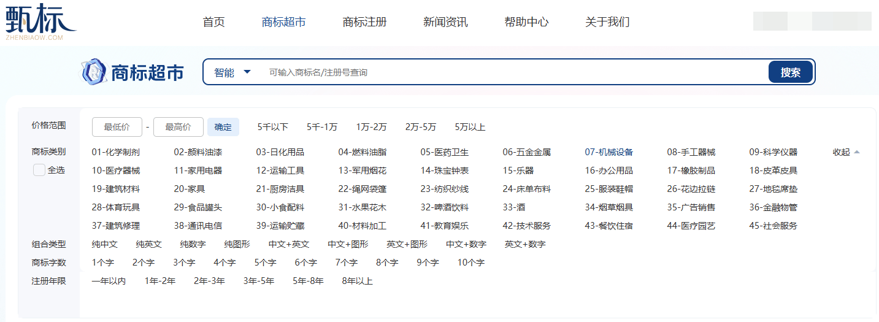879x322 pixels.
Task: Click the 搜索 button
Action: (790, 72)
